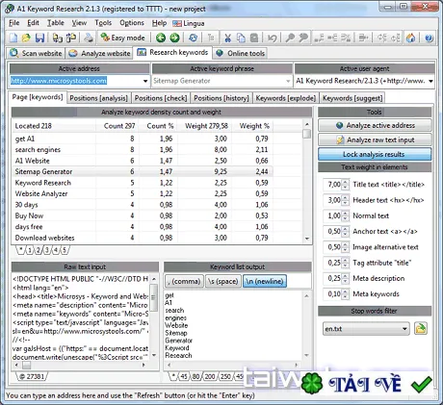443x405 pixels.
Task: Toggle Lock analysis results button
Action: (x=375, y=154)
